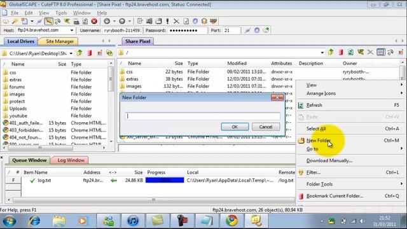This screenshot has width=407, height=229.
Task: Click the Download circle-arrow toolbar icon
Action: coord(107,21)
